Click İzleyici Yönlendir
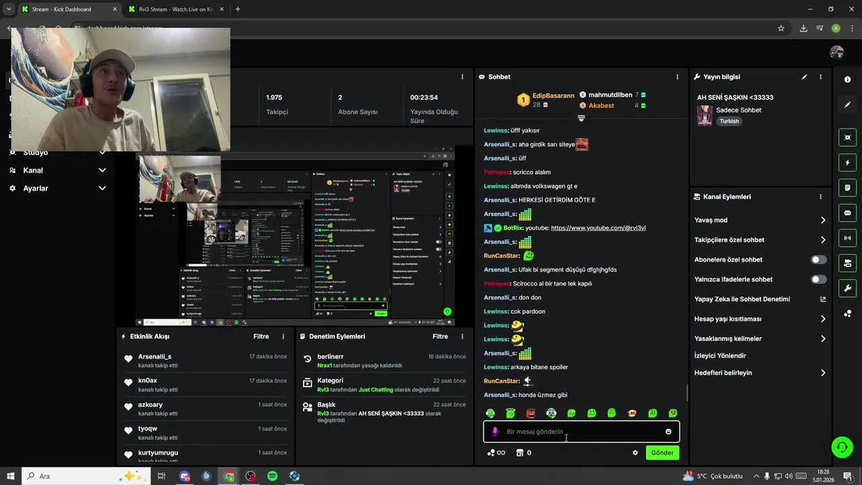The width and height of the screenshot is (862, 485). click(720, 356)
